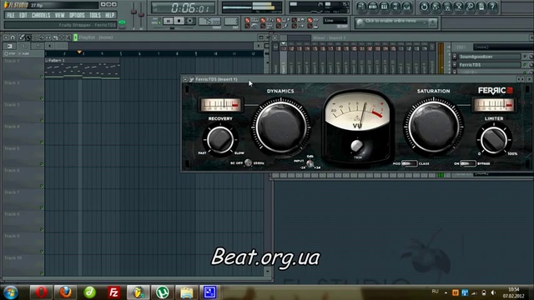Click the TRIM knob under VU meter
534x300 pixels.
357,146
